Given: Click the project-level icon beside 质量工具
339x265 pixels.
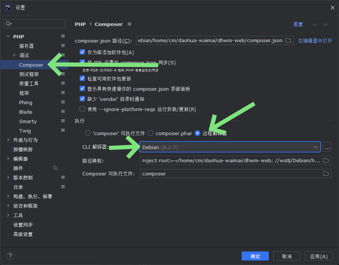Looking at the screenshot, I should click(x=63, y=83).
